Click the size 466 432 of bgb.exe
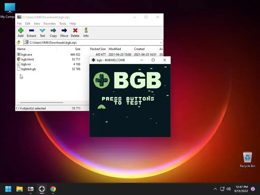The image size is (260, 195). coord(75,54)
